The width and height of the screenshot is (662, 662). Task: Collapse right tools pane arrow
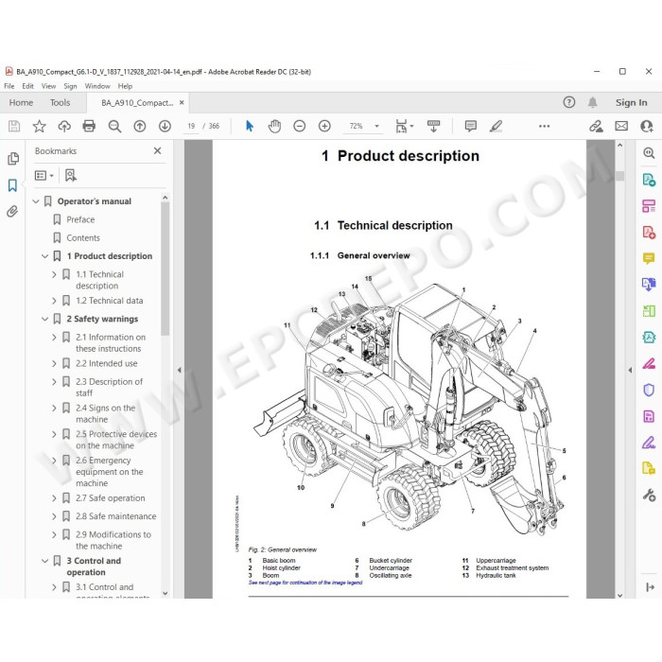630,370
